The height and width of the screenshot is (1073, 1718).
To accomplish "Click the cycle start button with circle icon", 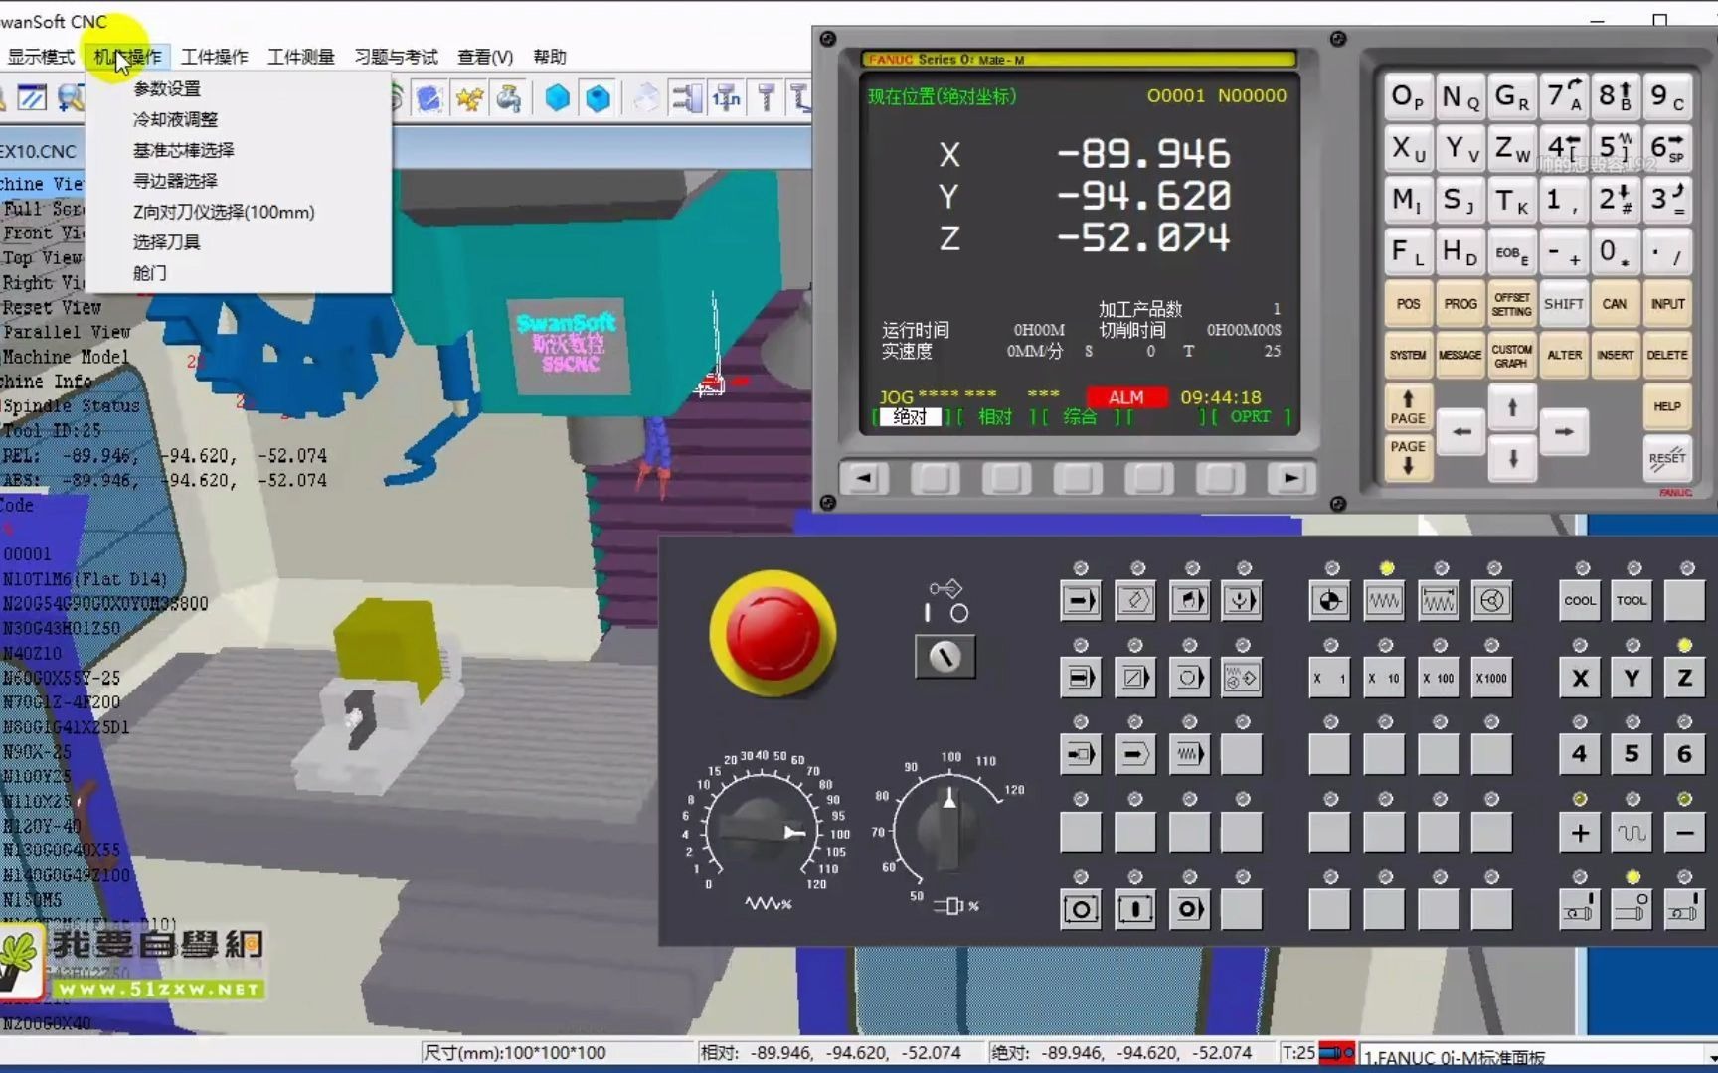I will click(x=1081, y=909).
